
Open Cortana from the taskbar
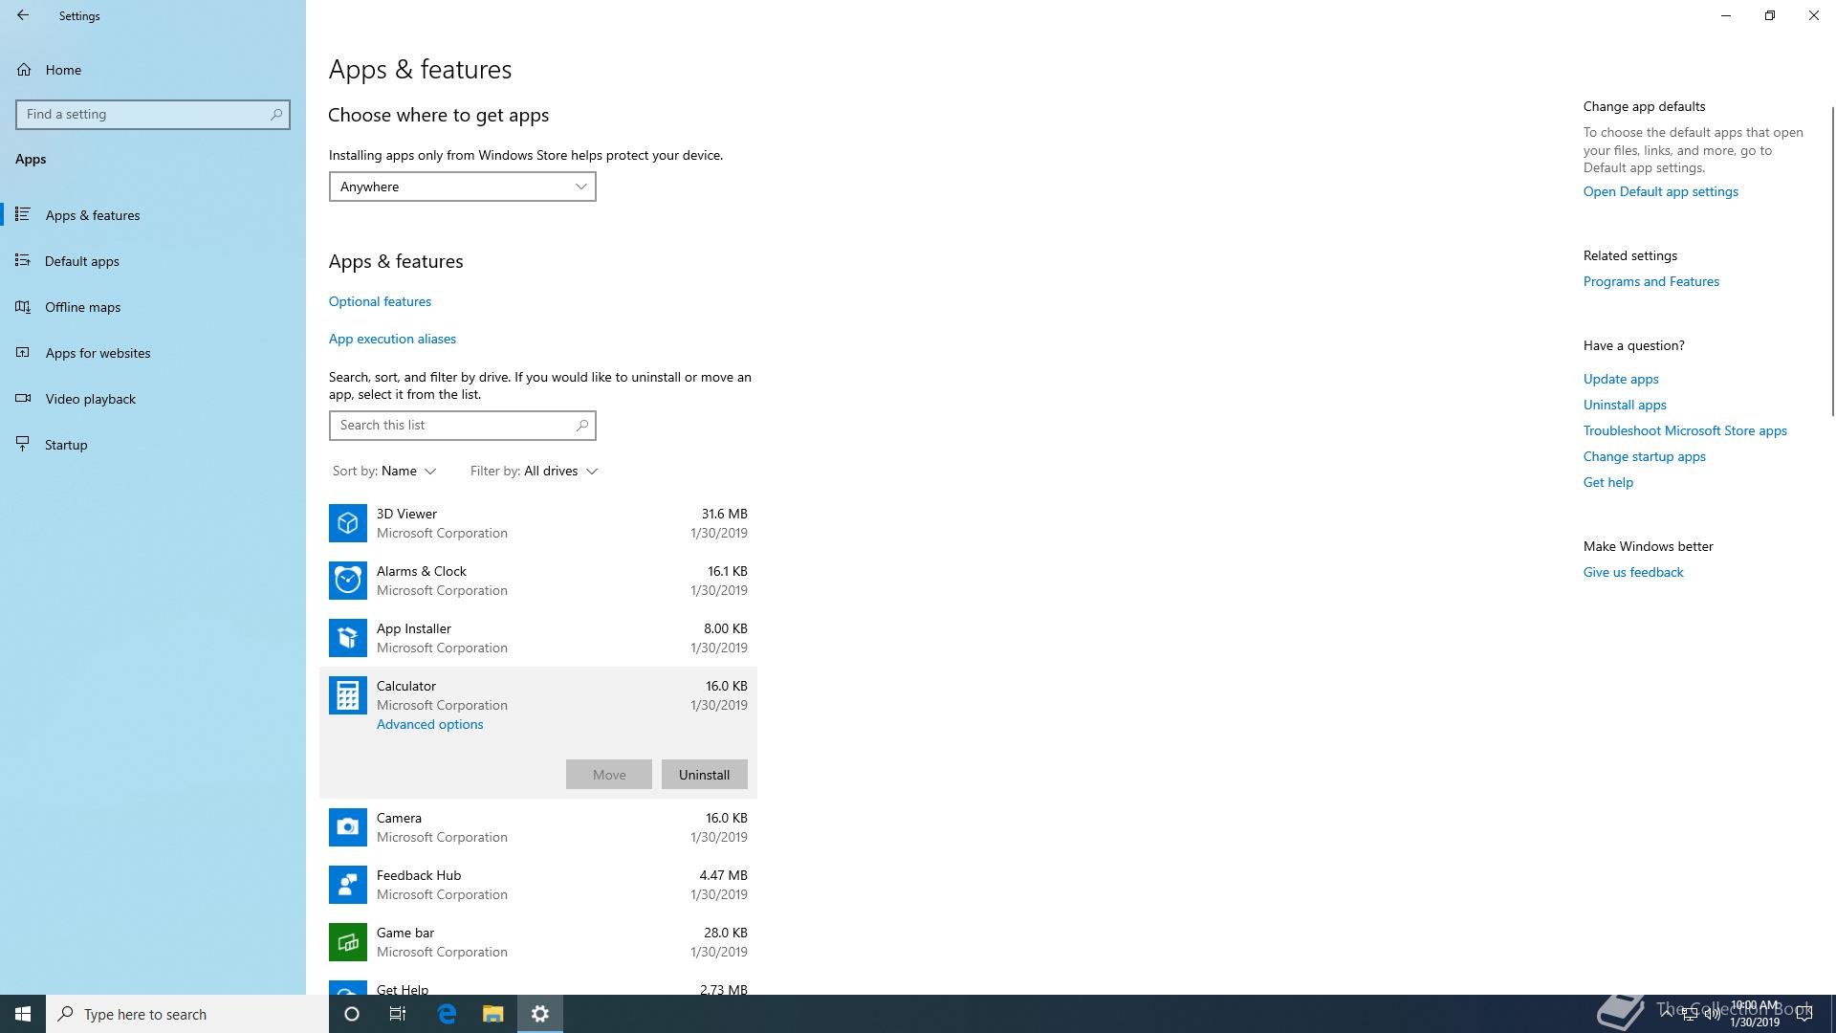coord(352,1014)
